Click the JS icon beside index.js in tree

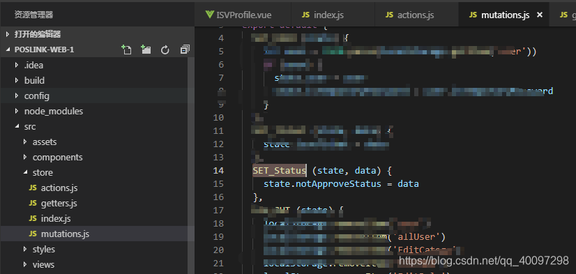coord(33,218)
